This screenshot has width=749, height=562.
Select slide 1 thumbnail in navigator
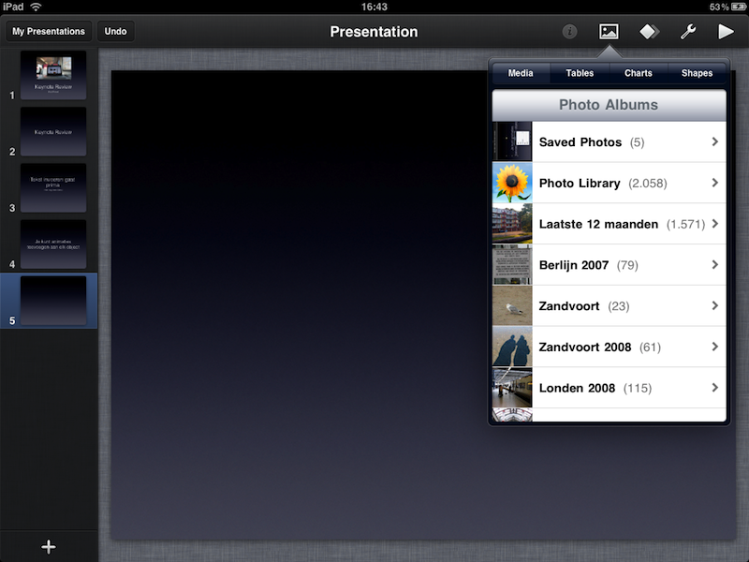coord(53,75)
